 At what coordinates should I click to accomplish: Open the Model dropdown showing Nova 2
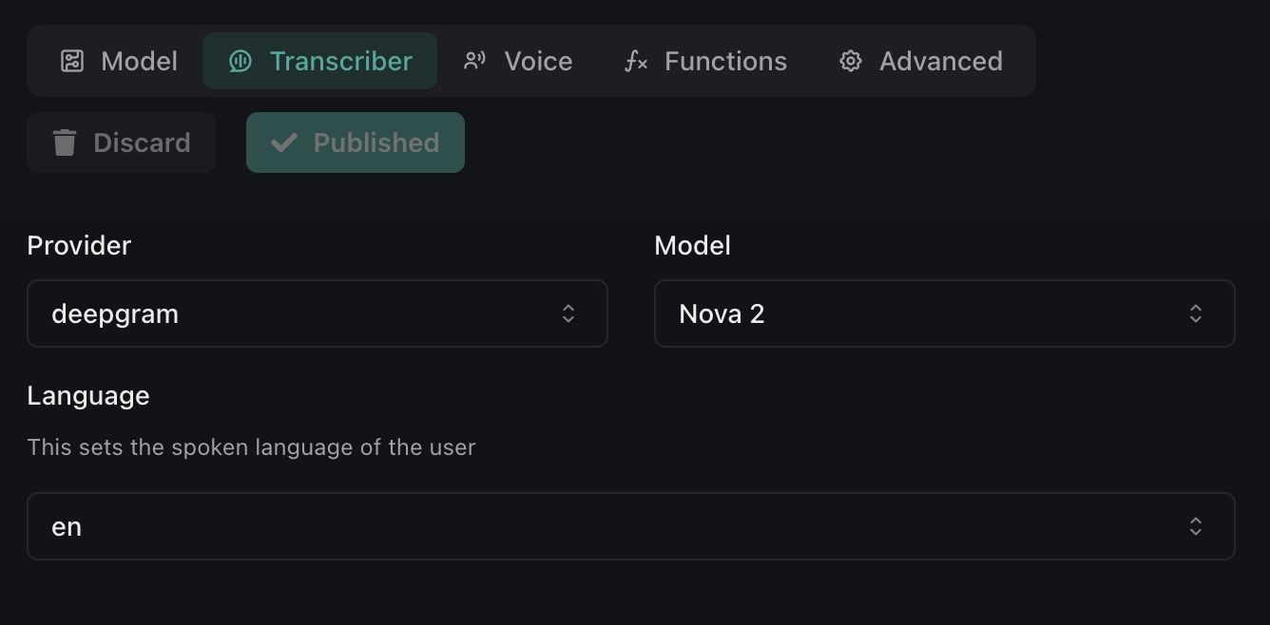click(x=944, y=313)
